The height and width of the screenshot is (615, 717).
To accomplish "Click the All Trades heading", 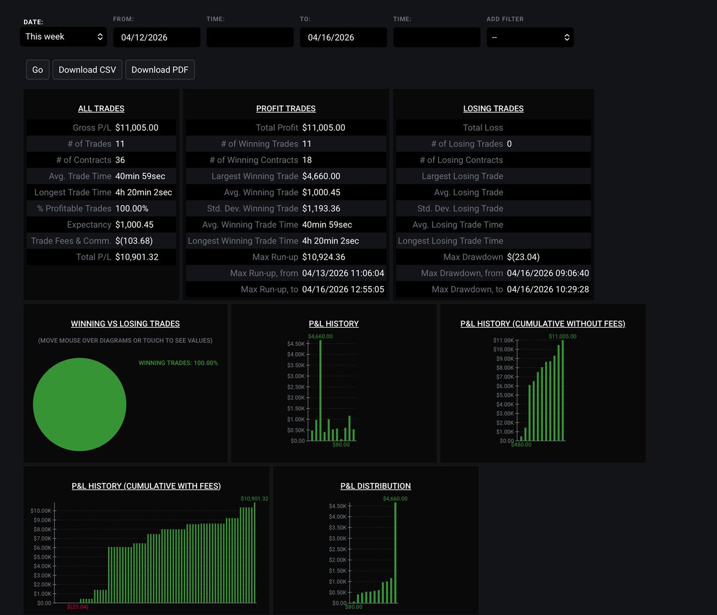I will click(101, 109).
